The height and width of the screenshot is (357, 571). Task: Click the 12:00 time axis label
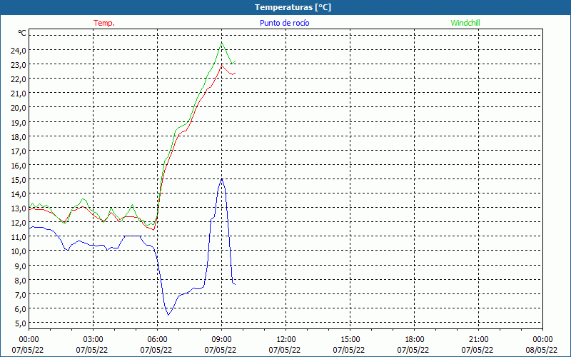click(286, 340)
